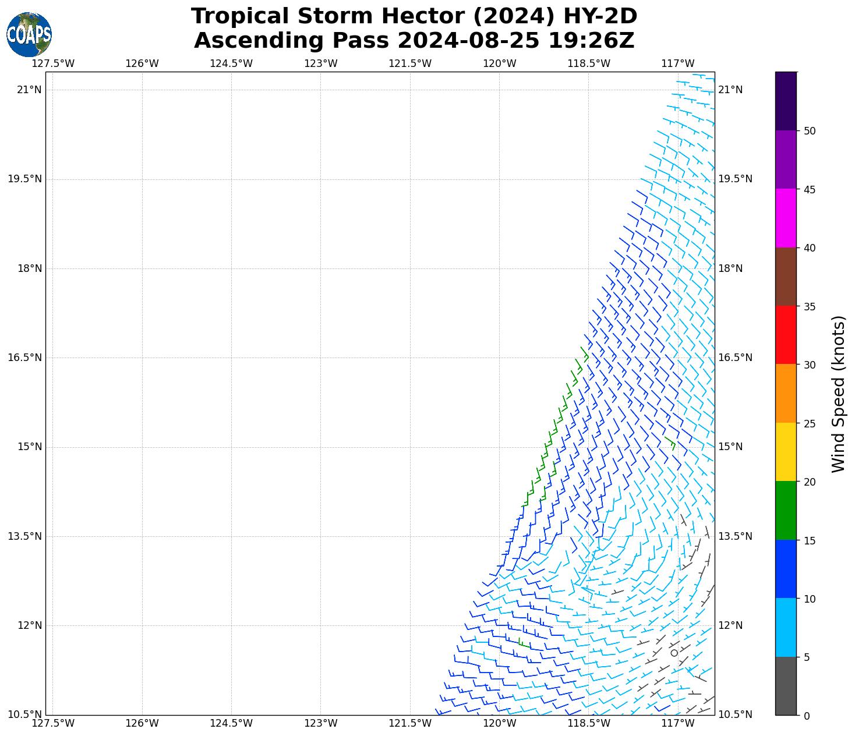Click the 'Wind Speed (knots)' colorbar label
The image size is (855, 736).
[x=838, y=394]
